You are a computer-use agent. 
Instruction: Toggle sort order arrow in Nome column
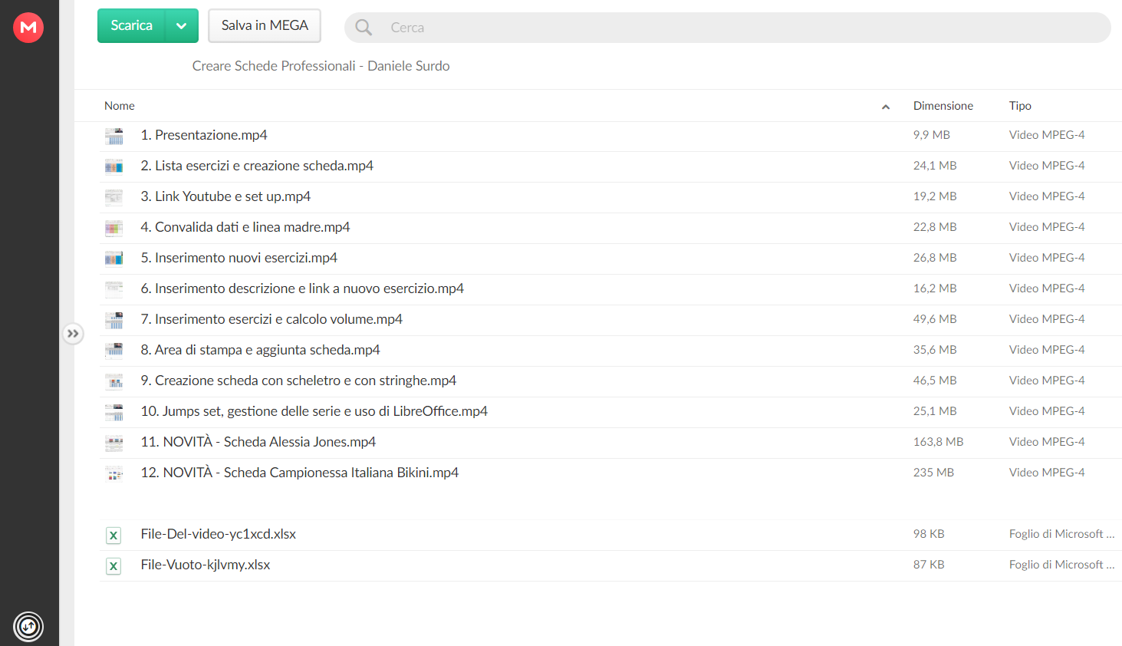coord(886,107)
